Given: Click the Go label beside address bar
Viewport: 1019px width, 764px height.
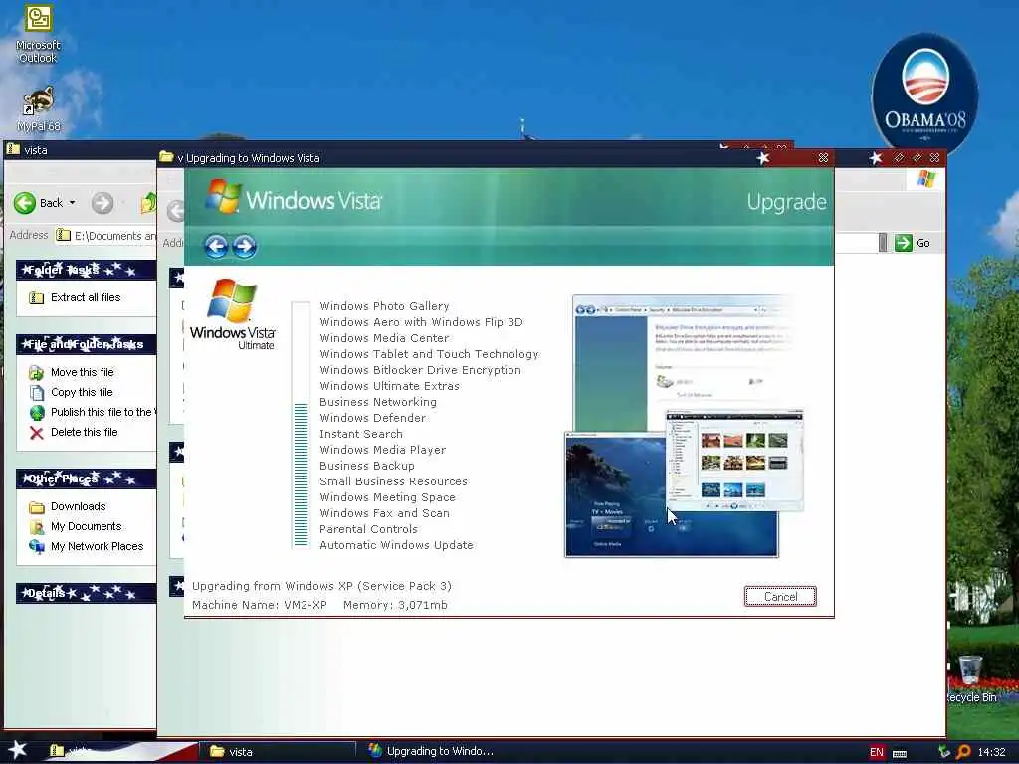Looking at the screenshot, I should (922, 243).
